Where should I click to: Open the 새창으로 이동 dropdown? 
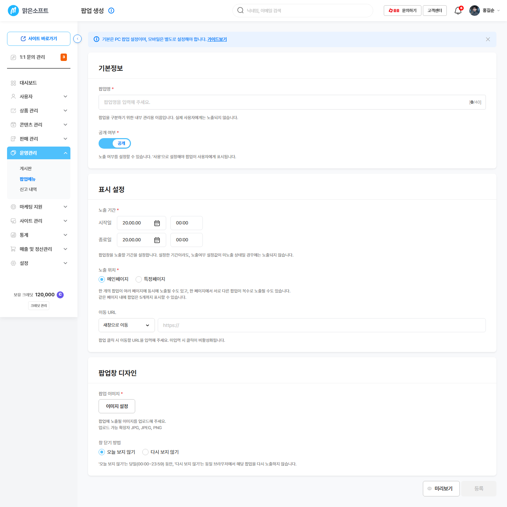(x=127, y=325)
